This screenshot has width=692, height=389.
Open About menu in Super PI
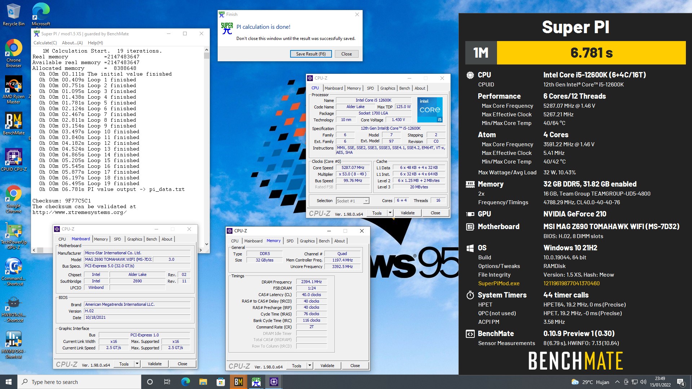click(x=72, y=43)
